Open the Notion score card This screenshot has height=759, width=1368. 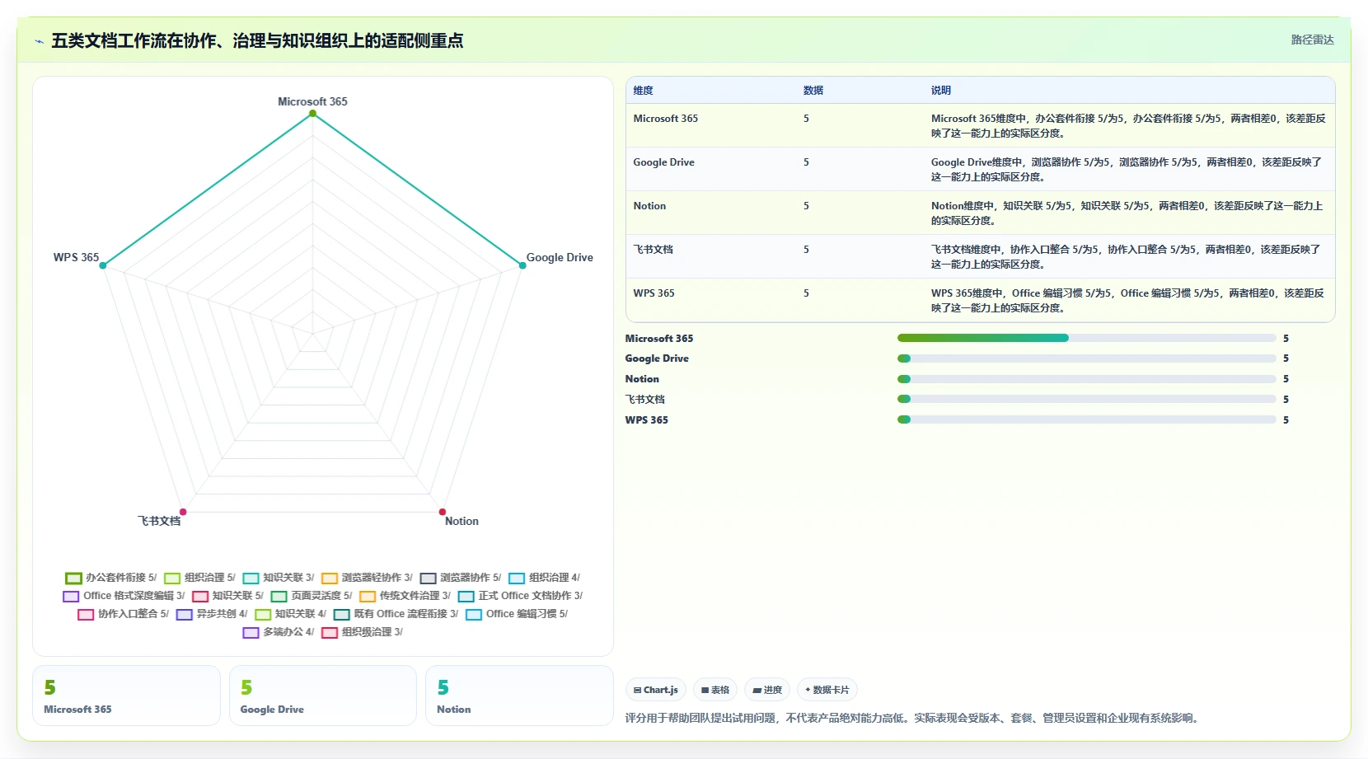[x=519, y=696]
